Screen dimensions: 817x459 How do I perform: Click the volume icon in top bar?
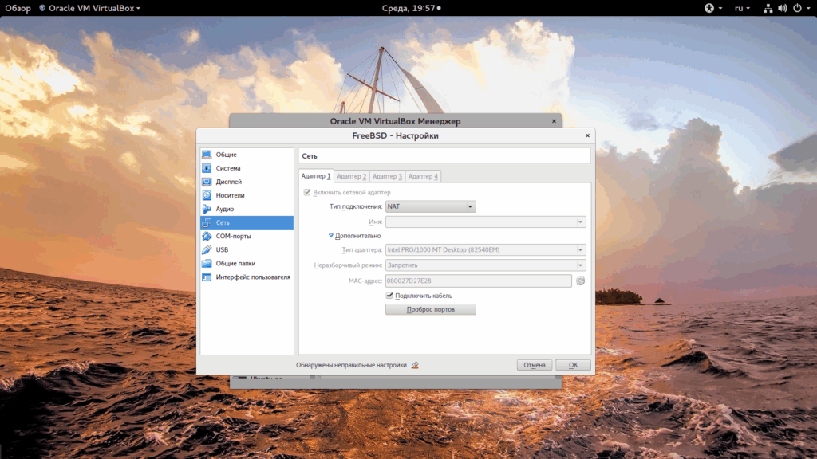[782, 8]
